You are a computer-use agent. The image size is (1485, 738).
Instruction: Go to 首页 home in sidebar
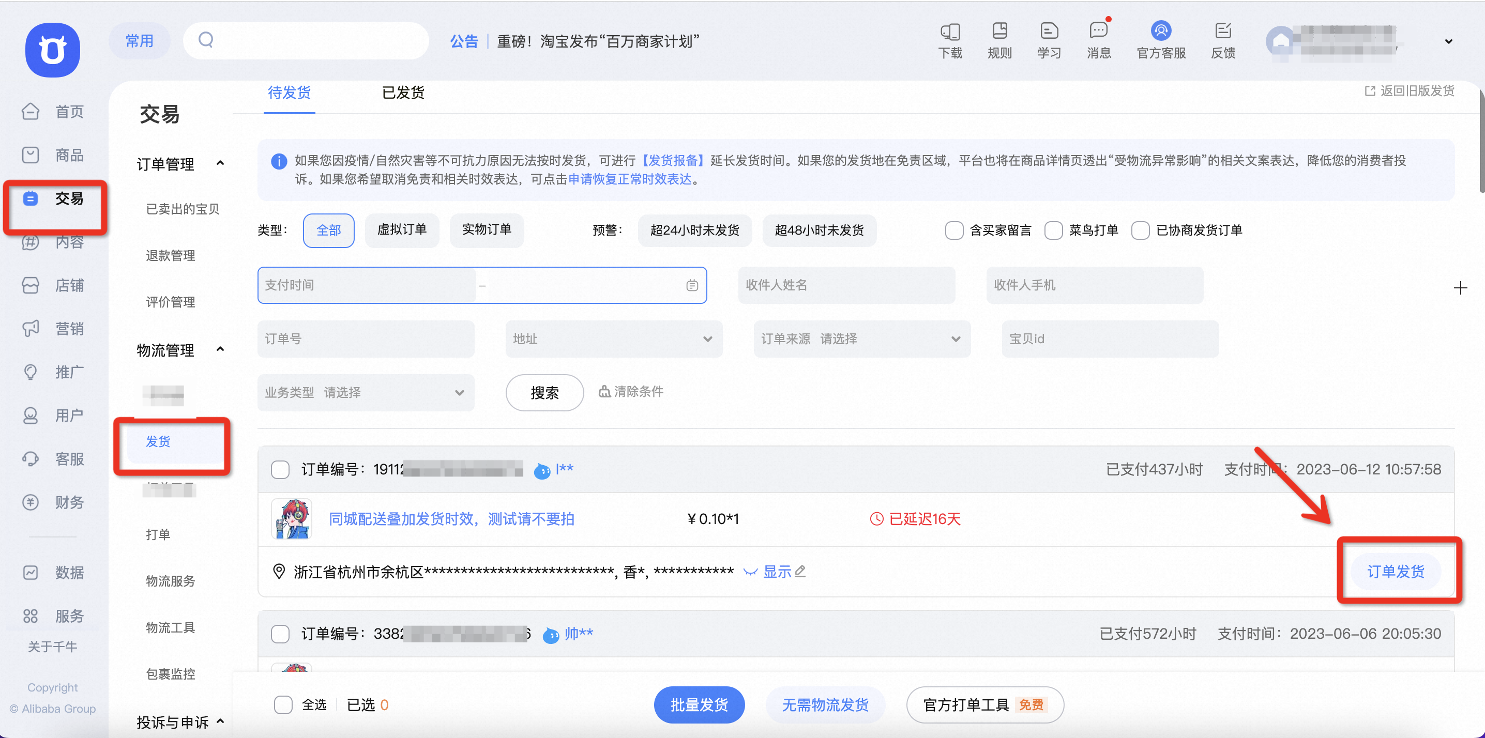pyautogui.click(x=52, y=111)
